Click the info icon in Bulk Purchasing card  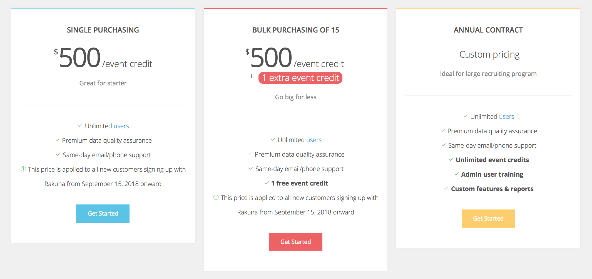tap(216, 197)
